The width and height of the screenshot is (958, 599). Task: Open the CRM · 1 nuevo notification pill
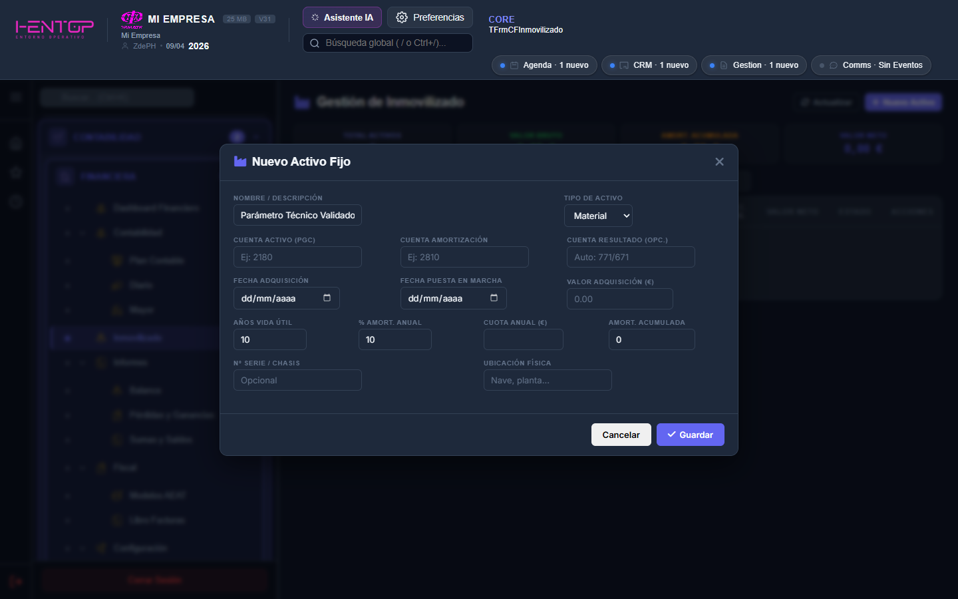649,65
